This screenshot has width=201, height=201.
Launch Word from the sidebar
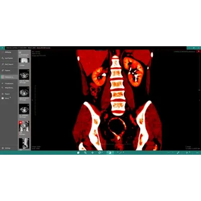click(9, 98)
